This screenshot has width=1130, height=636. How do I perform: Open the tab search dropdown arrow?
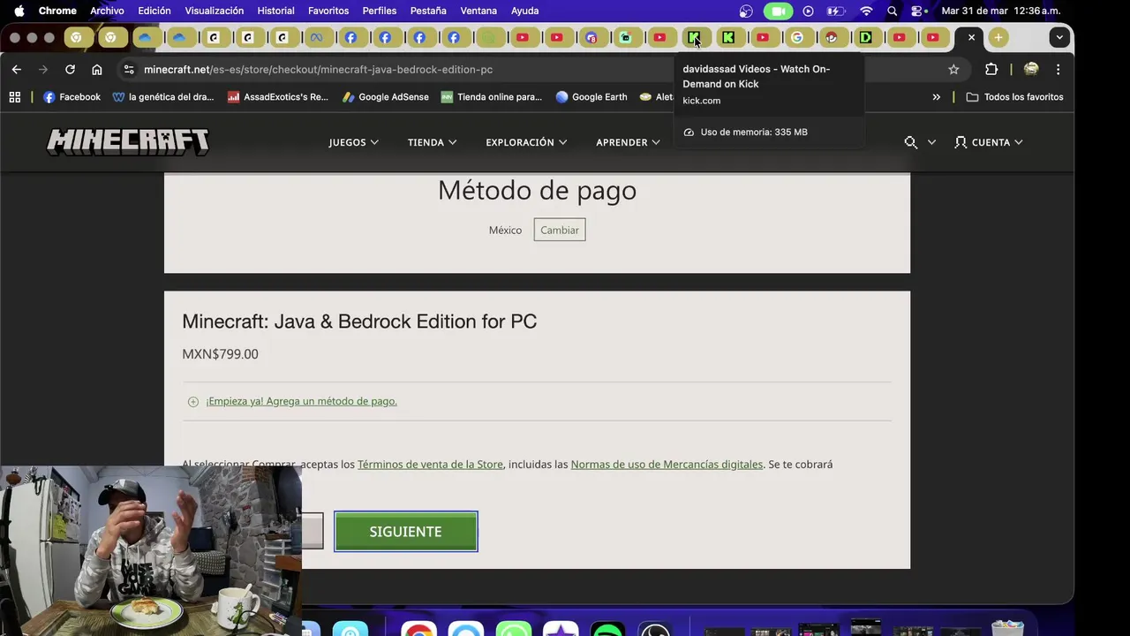[1059, 37]
